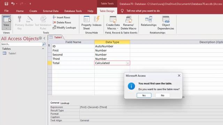Click the navigation pane Search box
Viewport: 223px width, 125px height.
tap(21, 44)
